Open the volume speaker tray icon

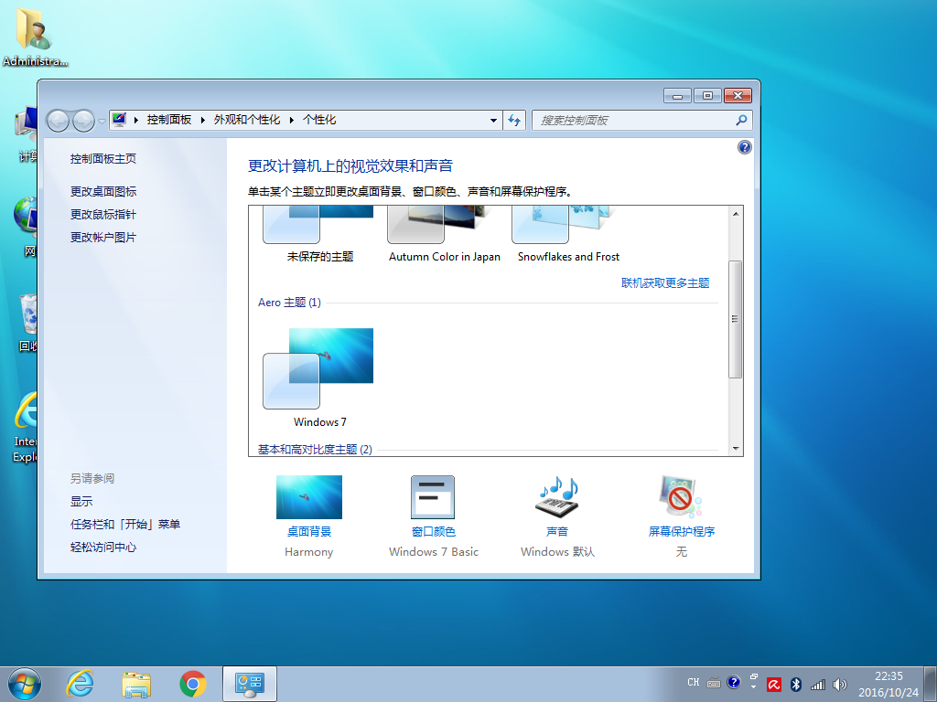(840, 685)
